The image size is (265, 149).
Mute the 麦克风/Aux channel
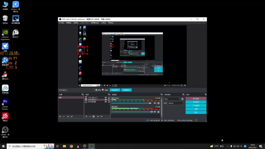[155, 103]
